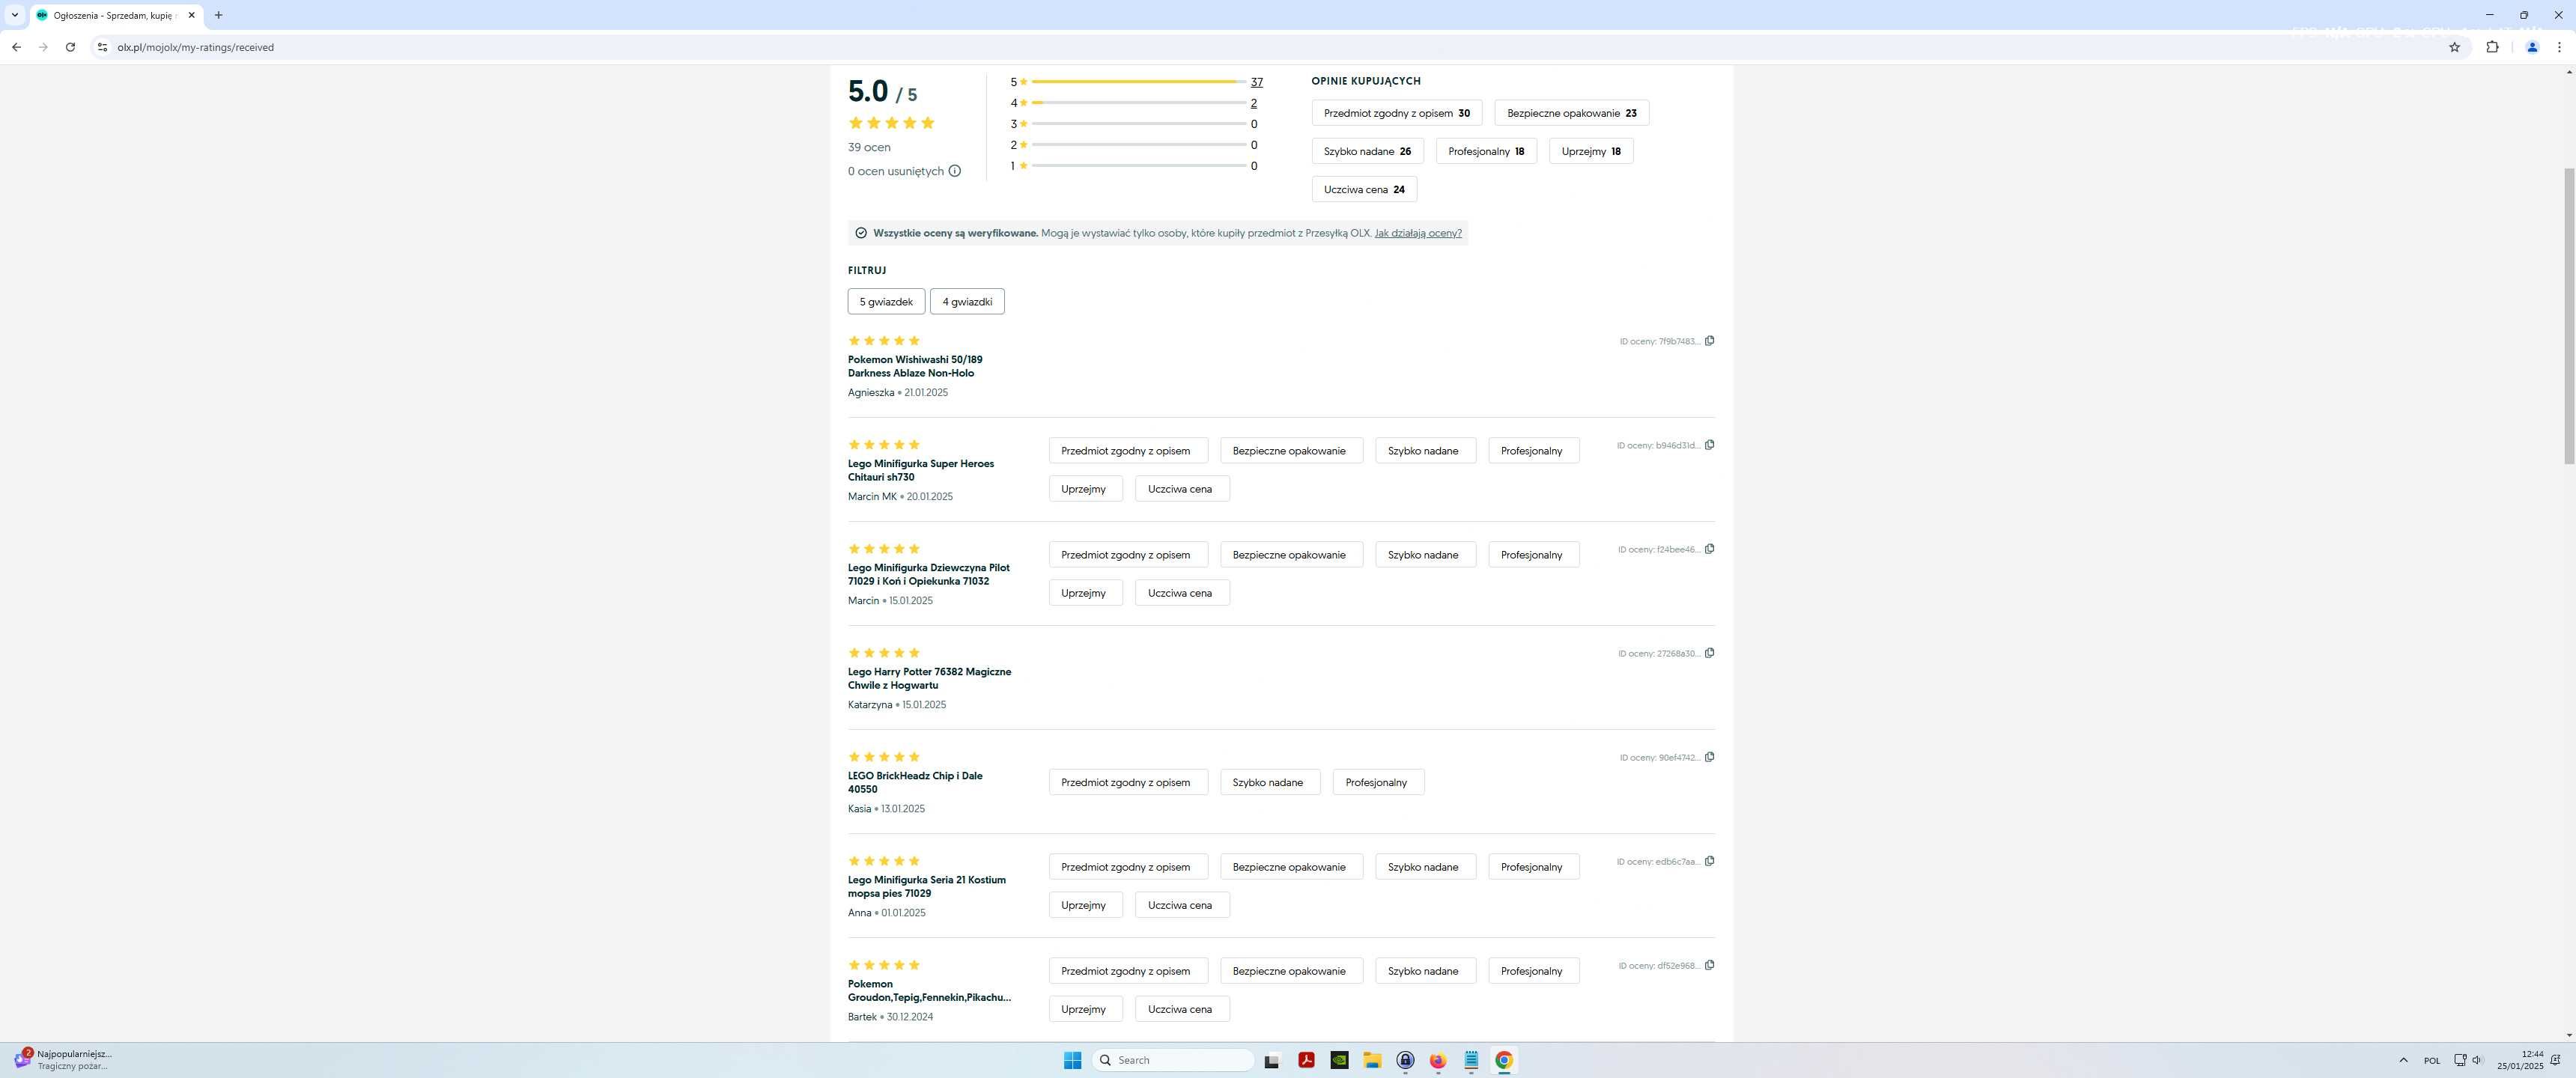Image resolution: width=2576 pixels, height=1078 pixels.
Task: Copy rating ID for Harry Potter 76382 review
Action: click(x=1709, y=653)
